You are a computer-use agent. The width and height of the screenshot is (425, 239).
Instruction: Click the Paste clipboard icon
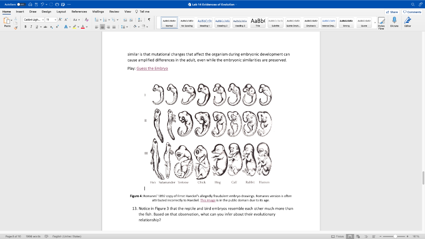(x=7, y=21)
